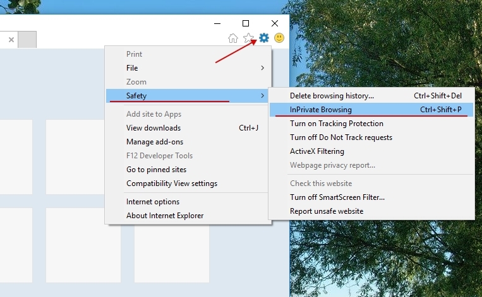Maximize the Internet Explorer window
The height and width of the screenshot is (297, 482).
246,23
